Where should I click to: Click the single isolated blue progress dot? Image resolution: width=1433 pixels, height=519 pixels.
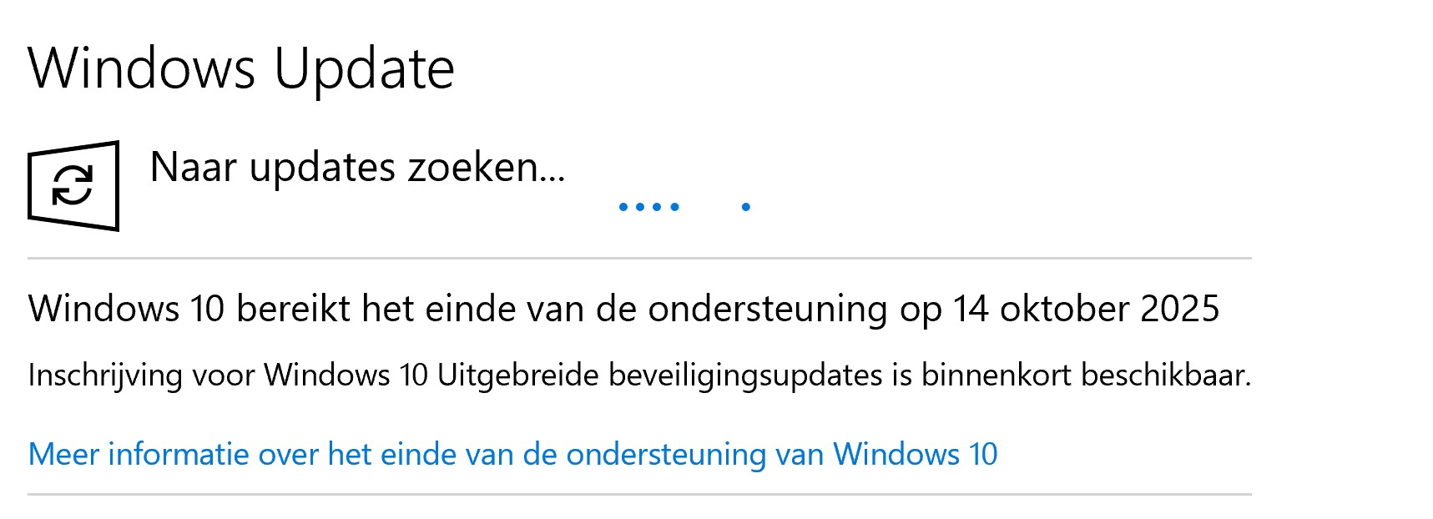click(746, 207)
